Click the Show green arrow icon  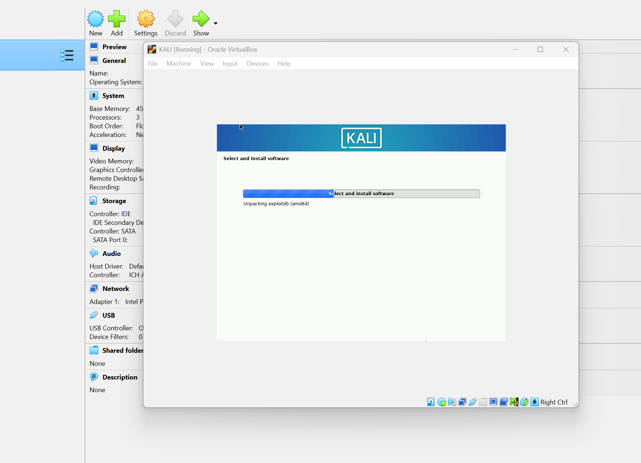point(201,19)
